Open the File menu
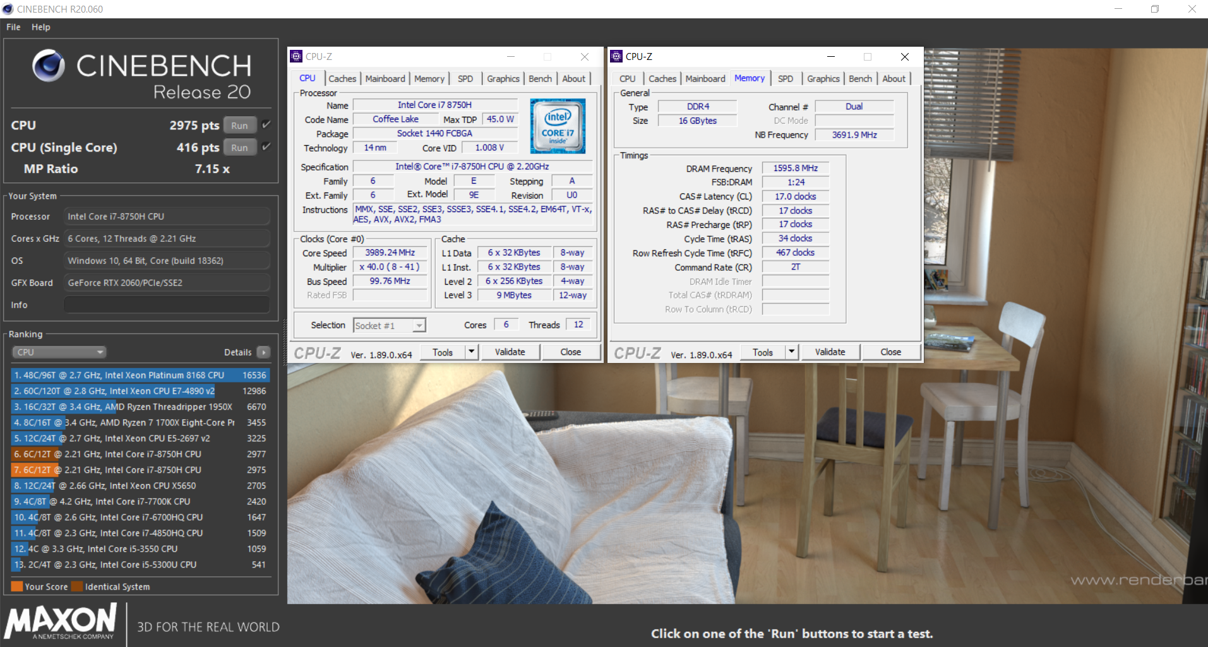 click(13, 27)
